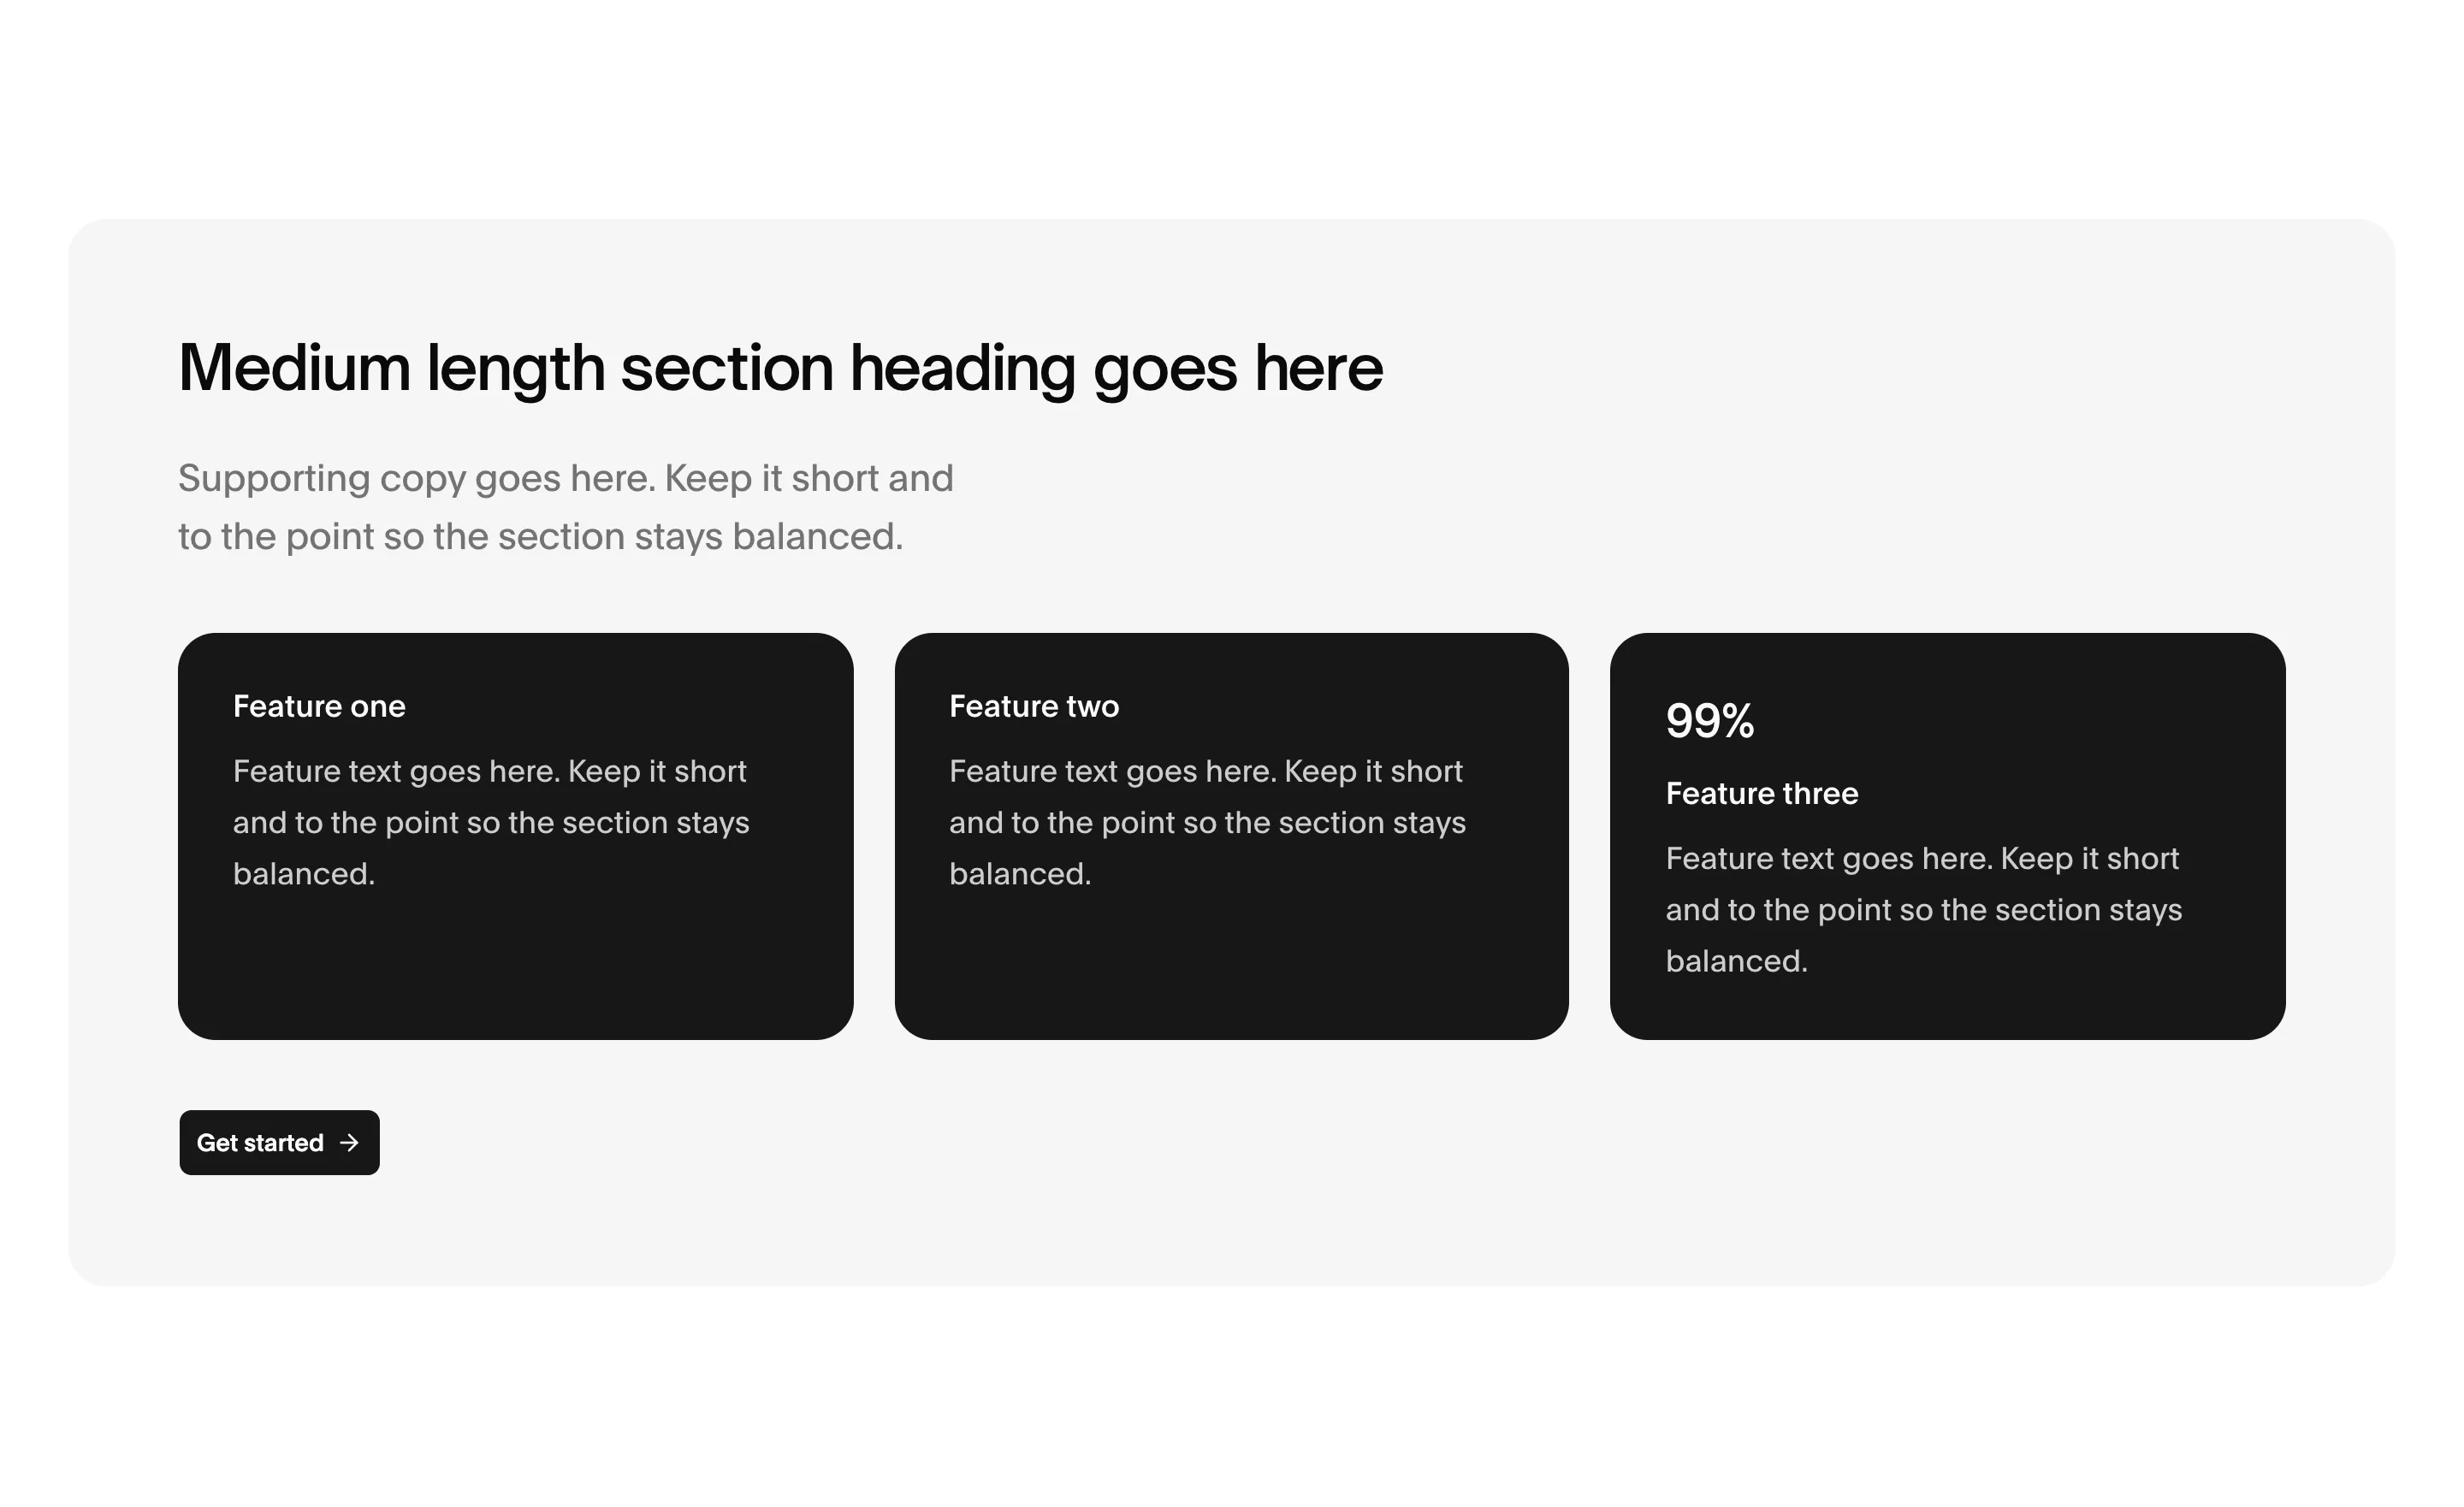Click 'to the point' second line of subheading
The width and height of the screenshot is (2464, 1507).
[x=277, y=536]
